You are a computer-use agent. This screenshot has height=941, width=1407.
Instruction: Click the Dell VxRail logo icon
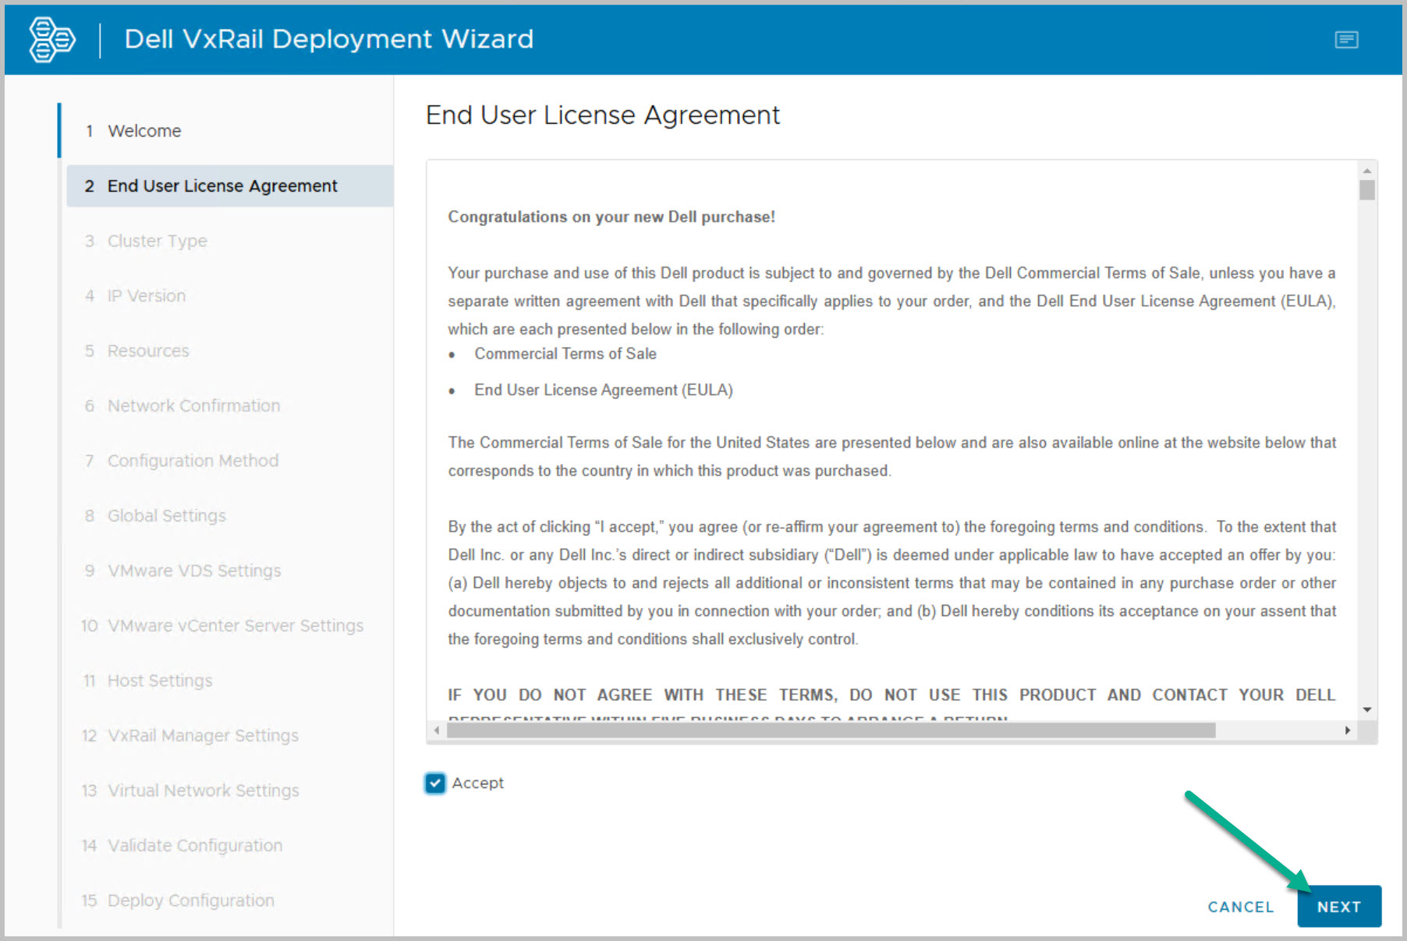[x=51, y=39]
